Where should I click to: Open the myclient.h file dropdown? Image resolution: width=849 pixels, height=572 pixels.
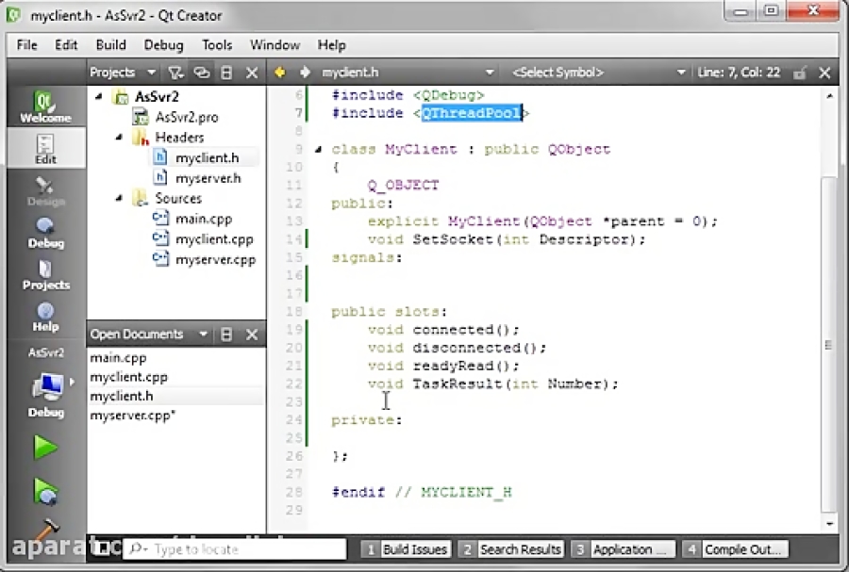490,72
